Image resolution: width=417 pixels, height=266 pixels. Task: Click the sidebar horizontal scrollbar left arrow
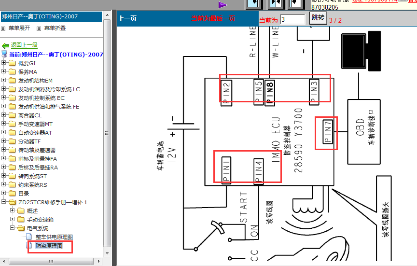click(4, 261)
